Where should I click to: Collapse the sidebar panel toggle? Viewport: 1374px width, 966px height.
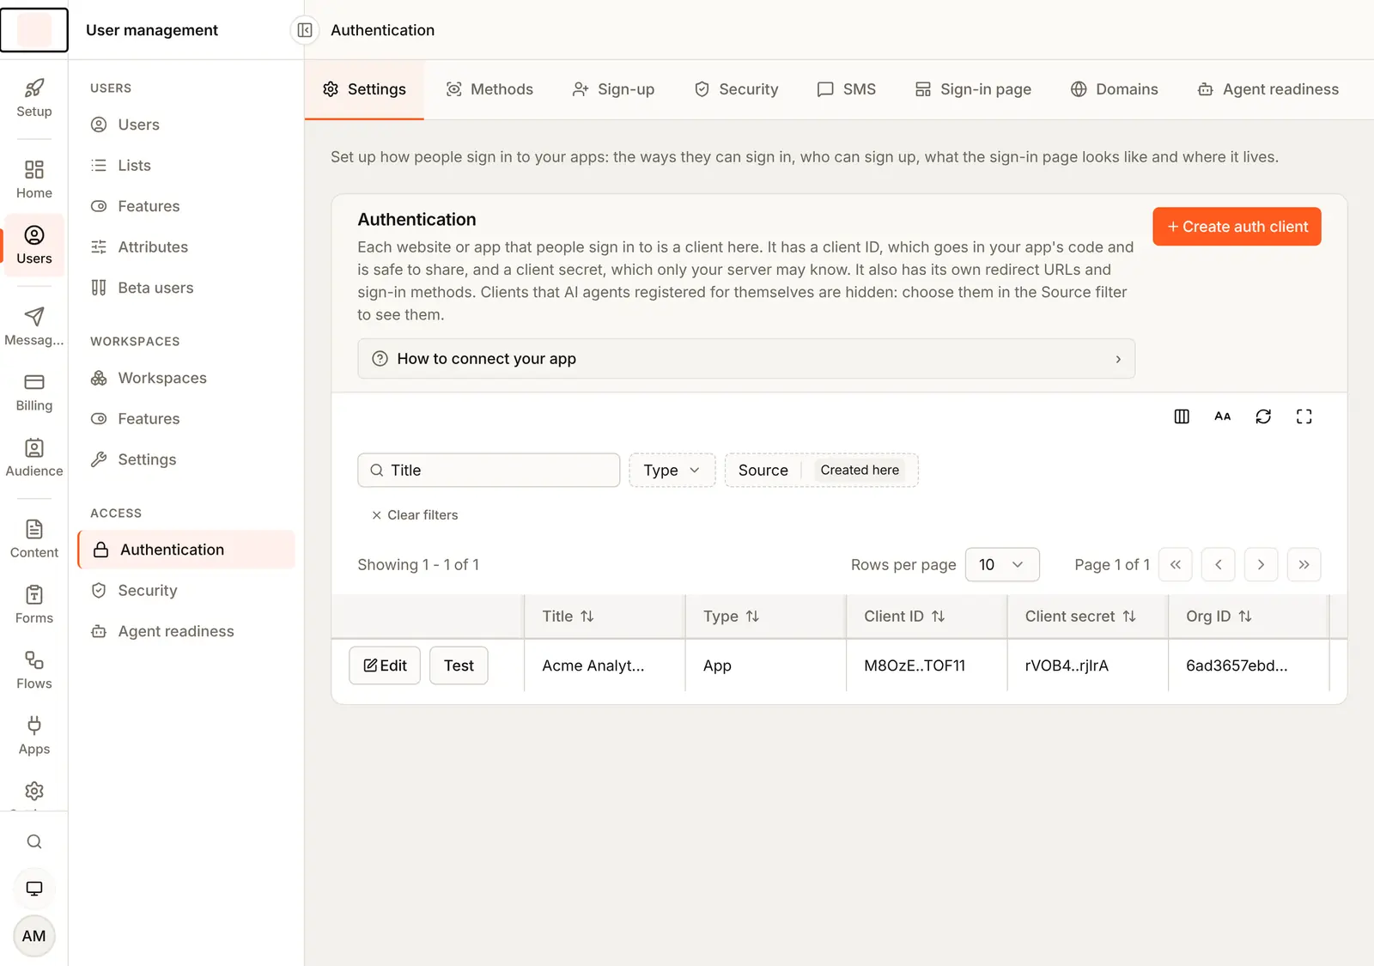pos(305,30)
